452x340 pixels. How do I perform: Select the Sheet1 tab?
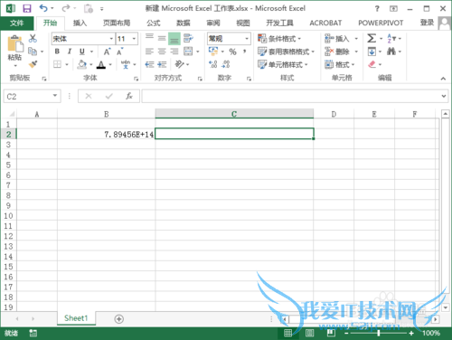pos(76,318)
